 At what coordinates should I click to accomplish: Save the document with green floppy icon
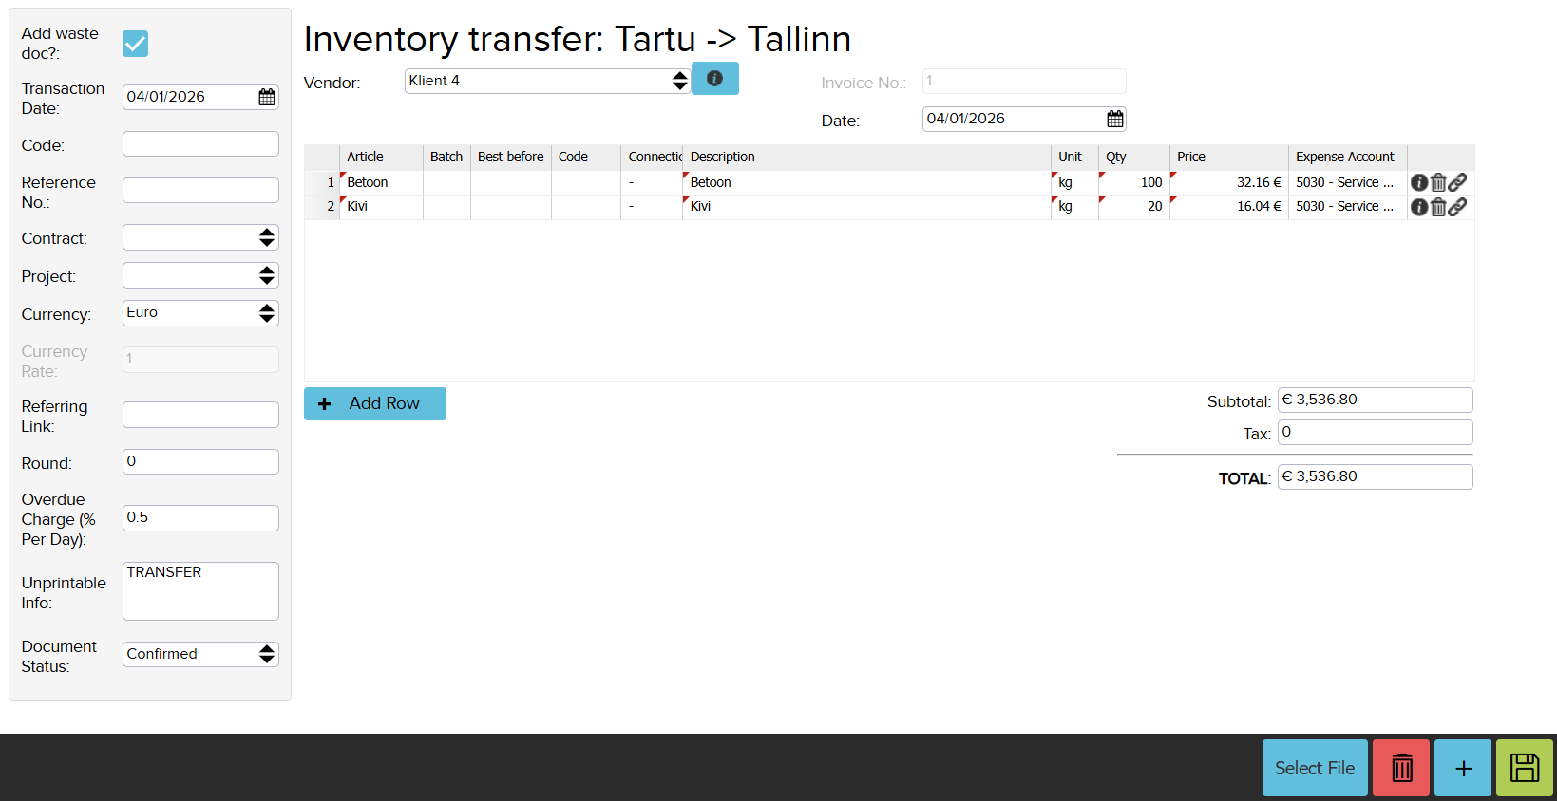[x=1524, y=768]
